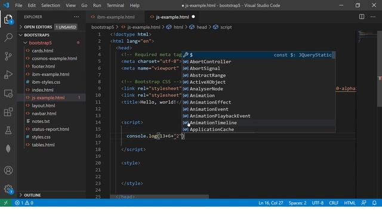Open the View menu

click(70, 5)
